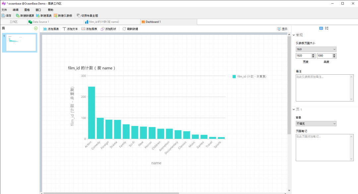The height and width of the screenshot is (194, 358).
Task: Add a new page with green plus
Action: [36, 28]
